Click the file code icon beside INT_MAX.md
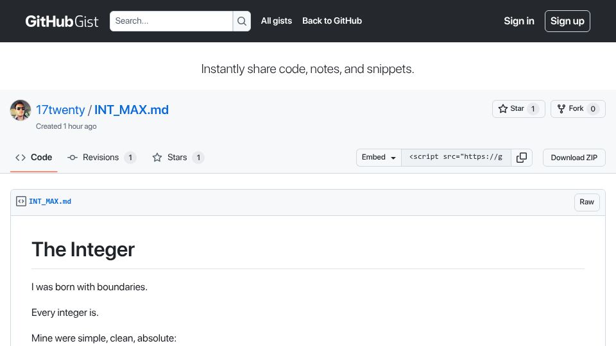Screen dimensions: 616x346 (x=21, y=201)
